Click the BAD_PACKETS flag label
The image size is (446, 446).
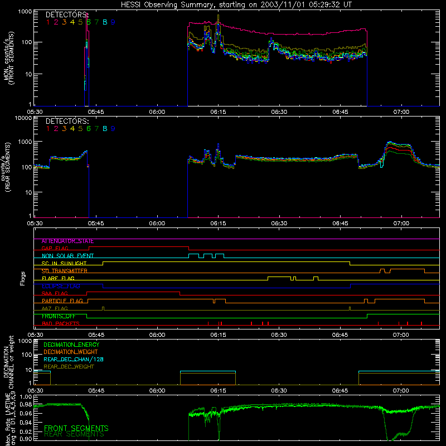click(61, 323)
